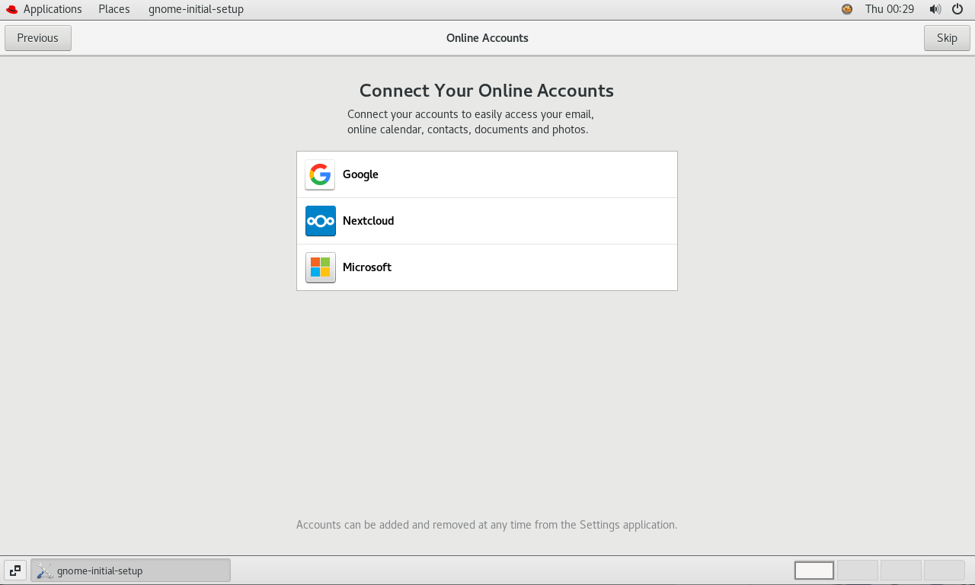Open the volume speaker icon
The image size is (975, 585).
[935, 9]
